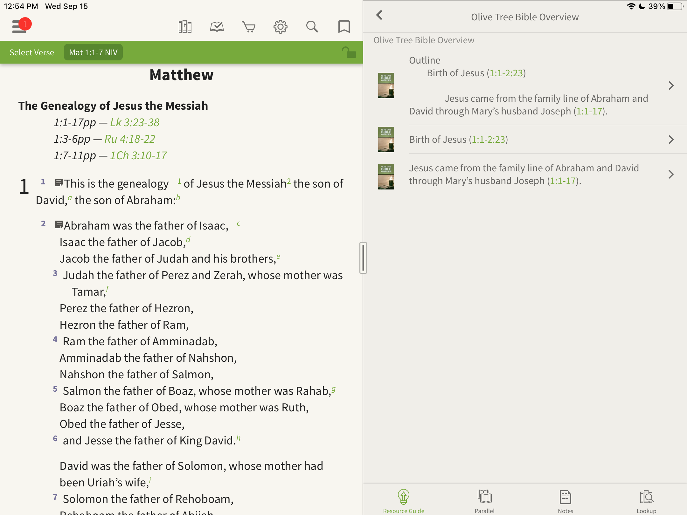Open the store shopping cart

(x=249, y=27)
